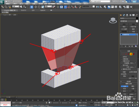139x107 pixels.
Task: Select Face sub-object level icon
Action: coord(128,54)
